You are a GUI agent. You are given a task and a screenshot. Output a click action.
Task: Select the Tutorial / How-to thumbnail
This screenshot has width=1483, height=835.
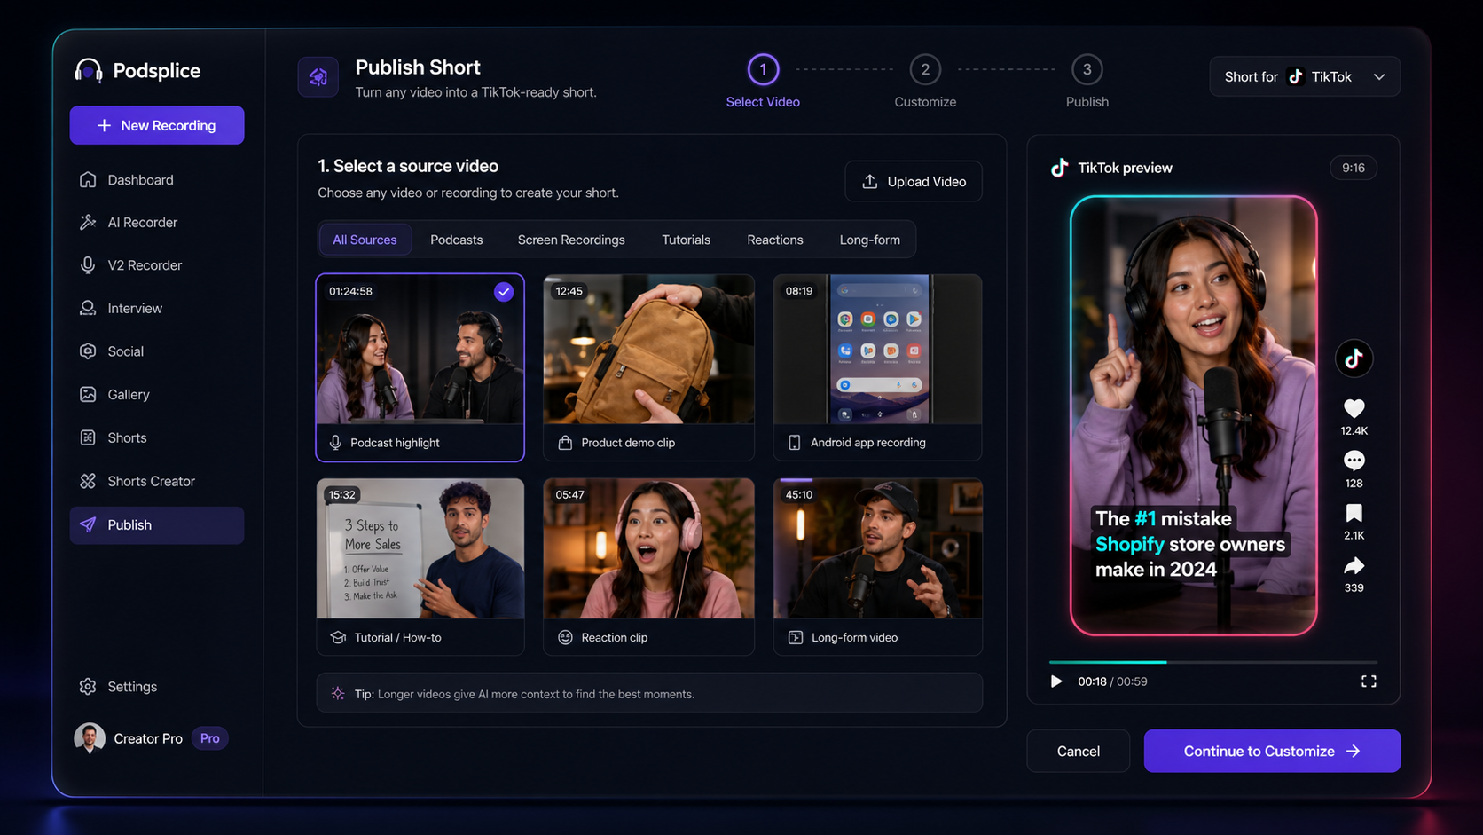point(420,549)
